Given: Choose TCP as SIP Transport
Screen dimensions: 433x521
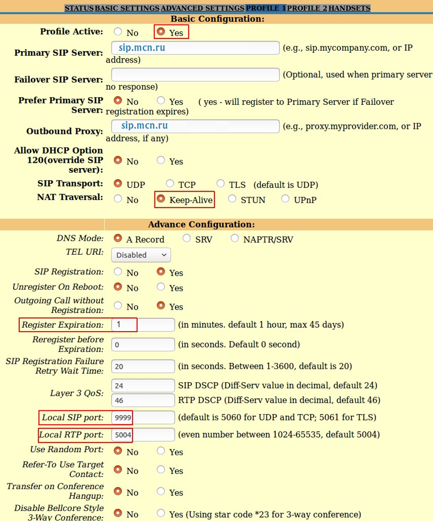Looking at the screenshot, I should pyautogui.click(x=170, y=183).
